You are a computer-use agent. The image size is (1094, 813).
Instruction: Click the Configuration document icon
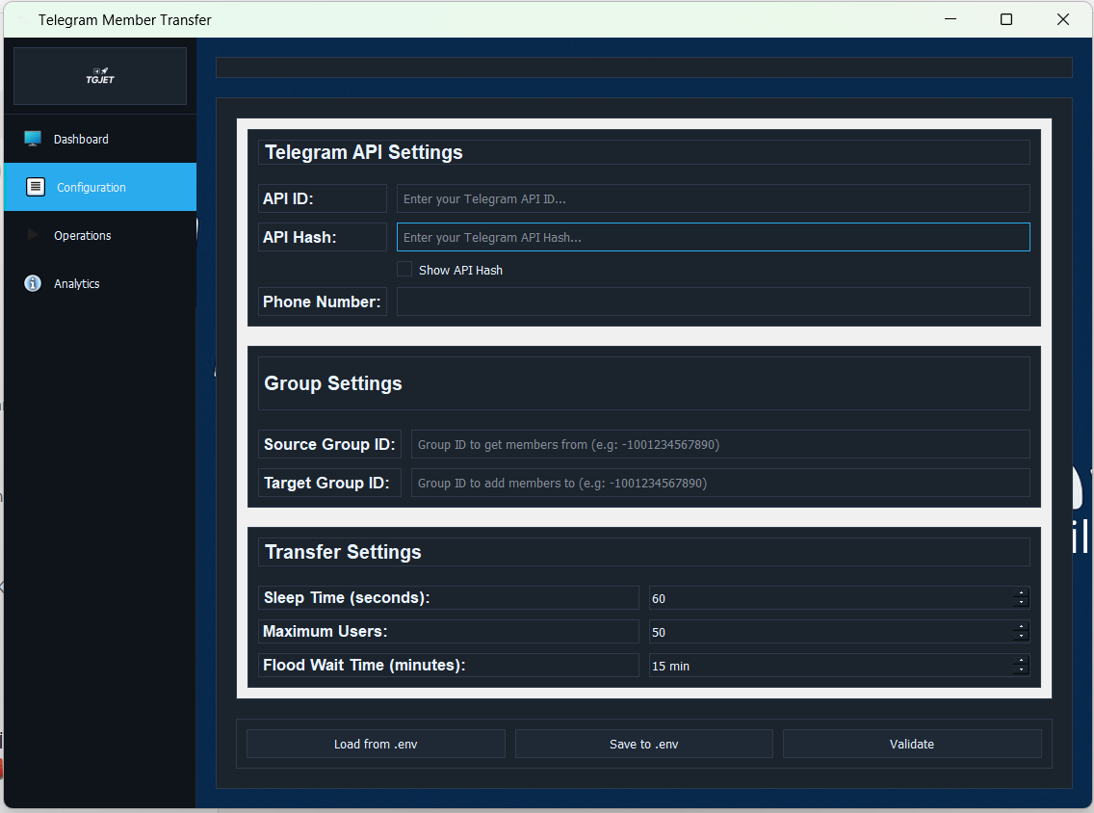[x=36, y=187]
